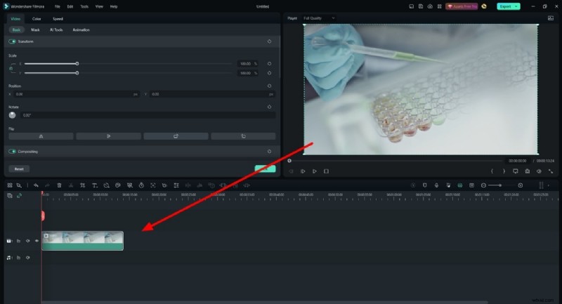The image size is (562, 304).
Task: Open the display settings monitor icon
Action: [x=516, y=171]
